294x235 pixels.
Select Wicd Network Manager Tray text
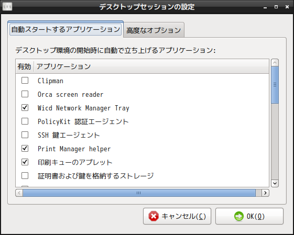tap(83, 108)
